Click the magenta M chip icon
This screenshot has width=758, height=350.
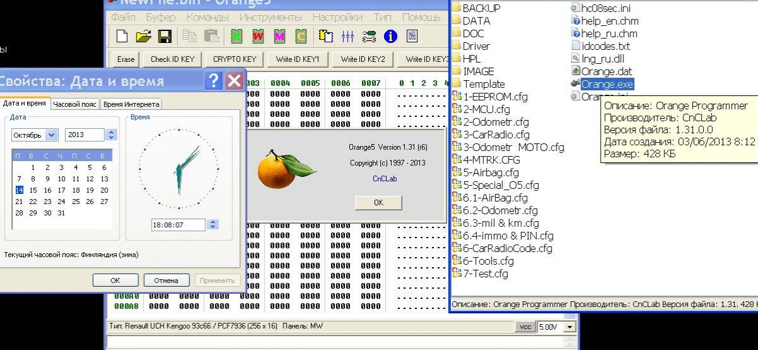279,36
